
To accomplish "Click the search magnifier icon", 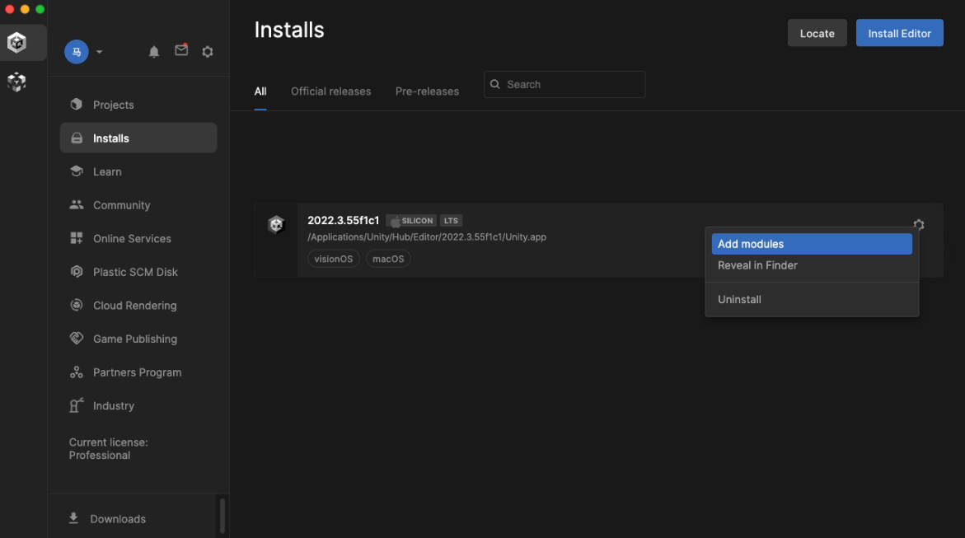I will coord(494,84).
